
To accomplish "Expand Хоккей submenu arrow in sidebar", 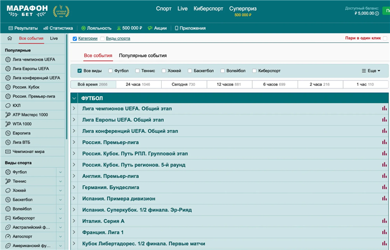I will tap(60, 191).
